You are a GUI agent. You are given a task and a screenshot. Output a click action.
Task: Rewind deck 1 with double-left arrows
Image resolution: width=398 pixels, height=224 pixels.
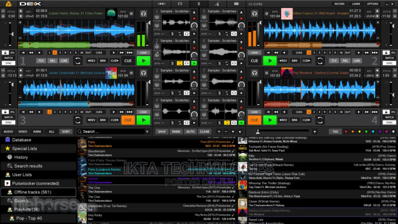31,53
